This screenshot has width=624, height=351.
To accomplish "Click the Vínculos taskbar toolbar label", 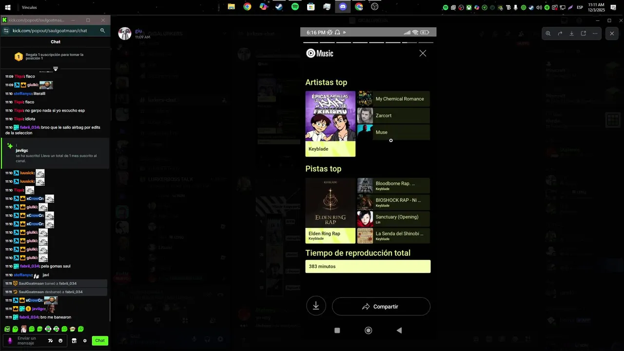I will tap(29, 7).
